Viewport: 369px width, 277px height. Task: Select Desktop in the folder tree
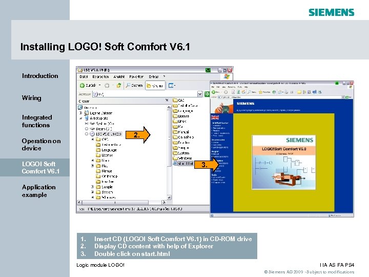tap(88, 107)
